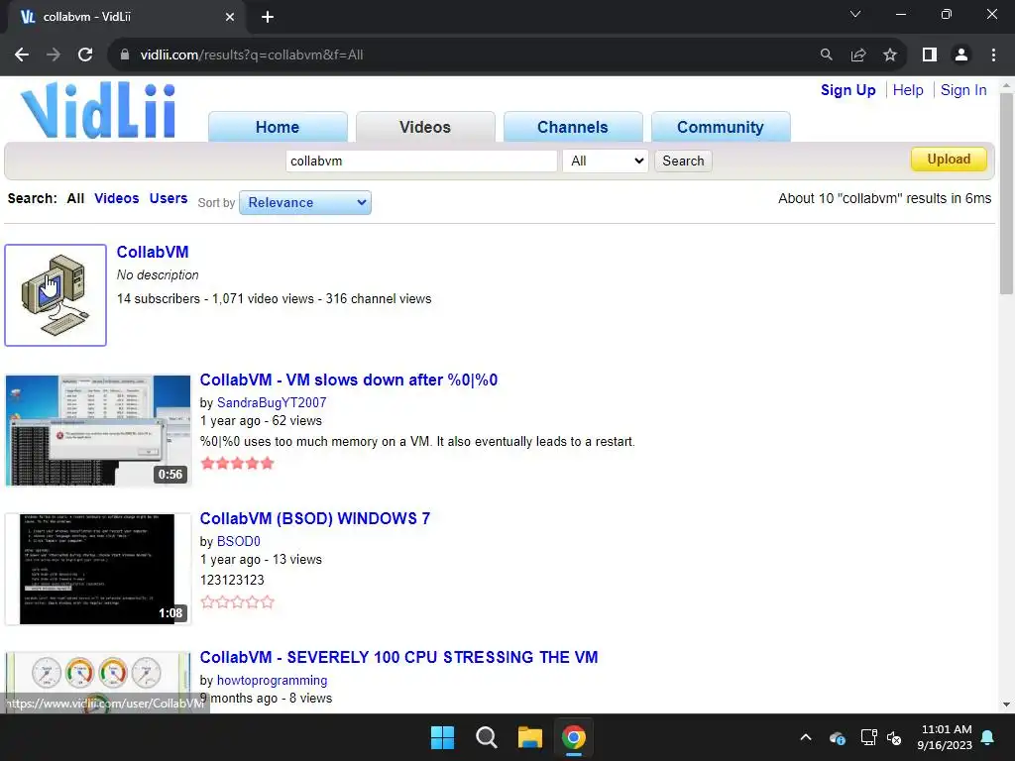Filter search results by Videos
1015x761 pixels.
pyautogui.click(x=117, y=198)
